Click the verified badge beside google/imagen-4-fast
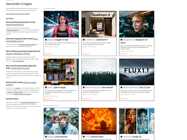 click(x=46, y=40)
